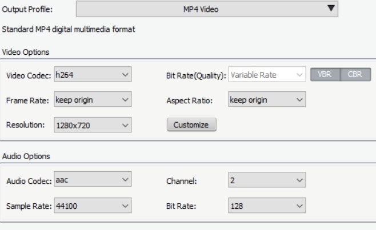Viewport: 376px width, 230px height.
Task: Open the Channel dropdown showing 2
Action: (x=267, y=180)
